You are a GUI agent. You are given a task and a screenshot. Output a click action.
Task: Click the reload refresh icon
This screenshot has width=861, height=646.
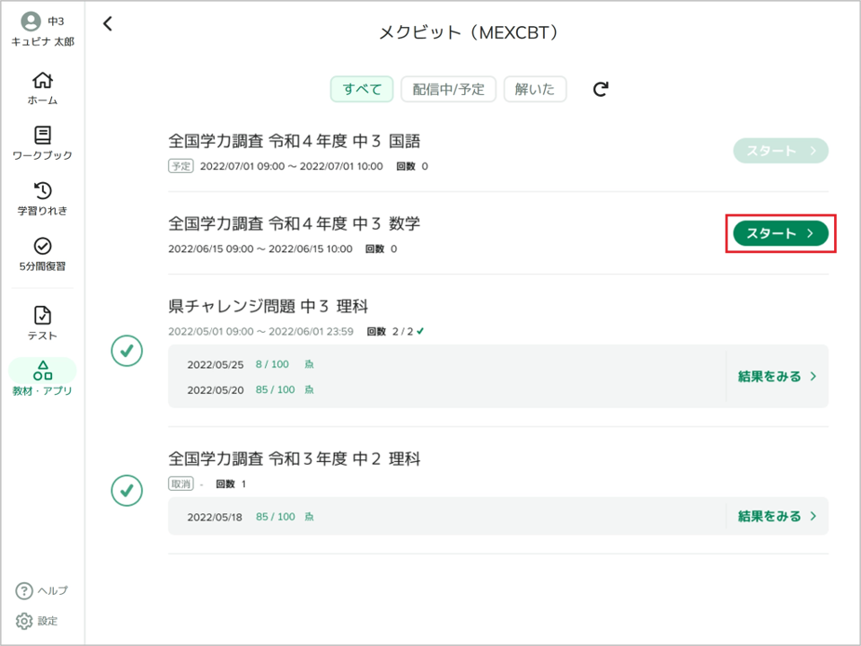click(601, 89)
